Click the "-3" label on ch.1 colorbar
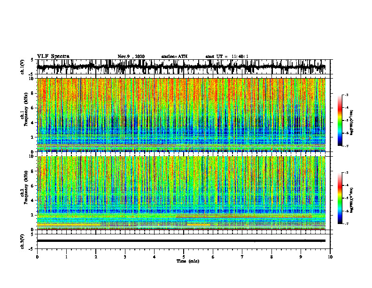This screenshot has height=288, width=372. [347, 95]
